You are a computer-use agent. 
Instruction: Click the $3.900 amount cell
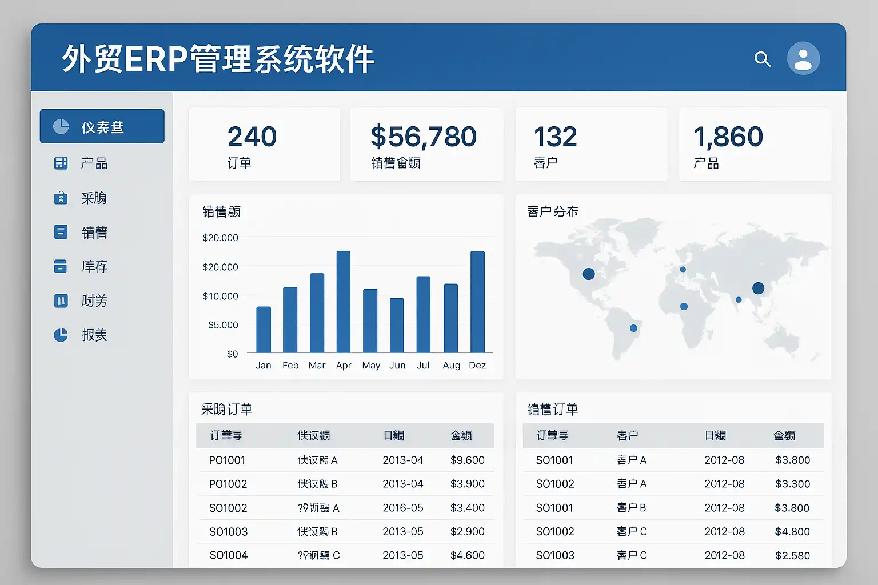[x=468, y=484]
